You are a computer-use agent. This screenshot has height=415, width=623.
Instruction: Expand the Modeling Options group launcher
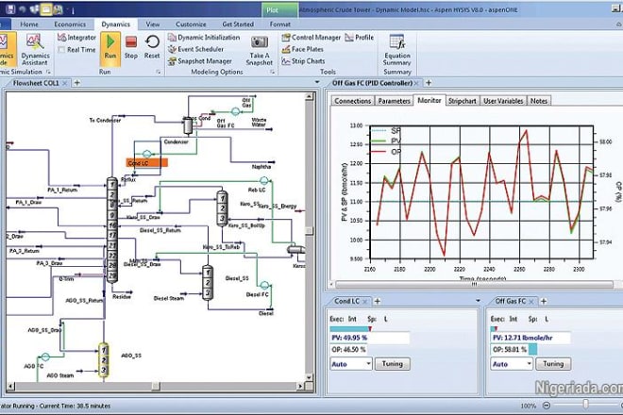[272, 72]
